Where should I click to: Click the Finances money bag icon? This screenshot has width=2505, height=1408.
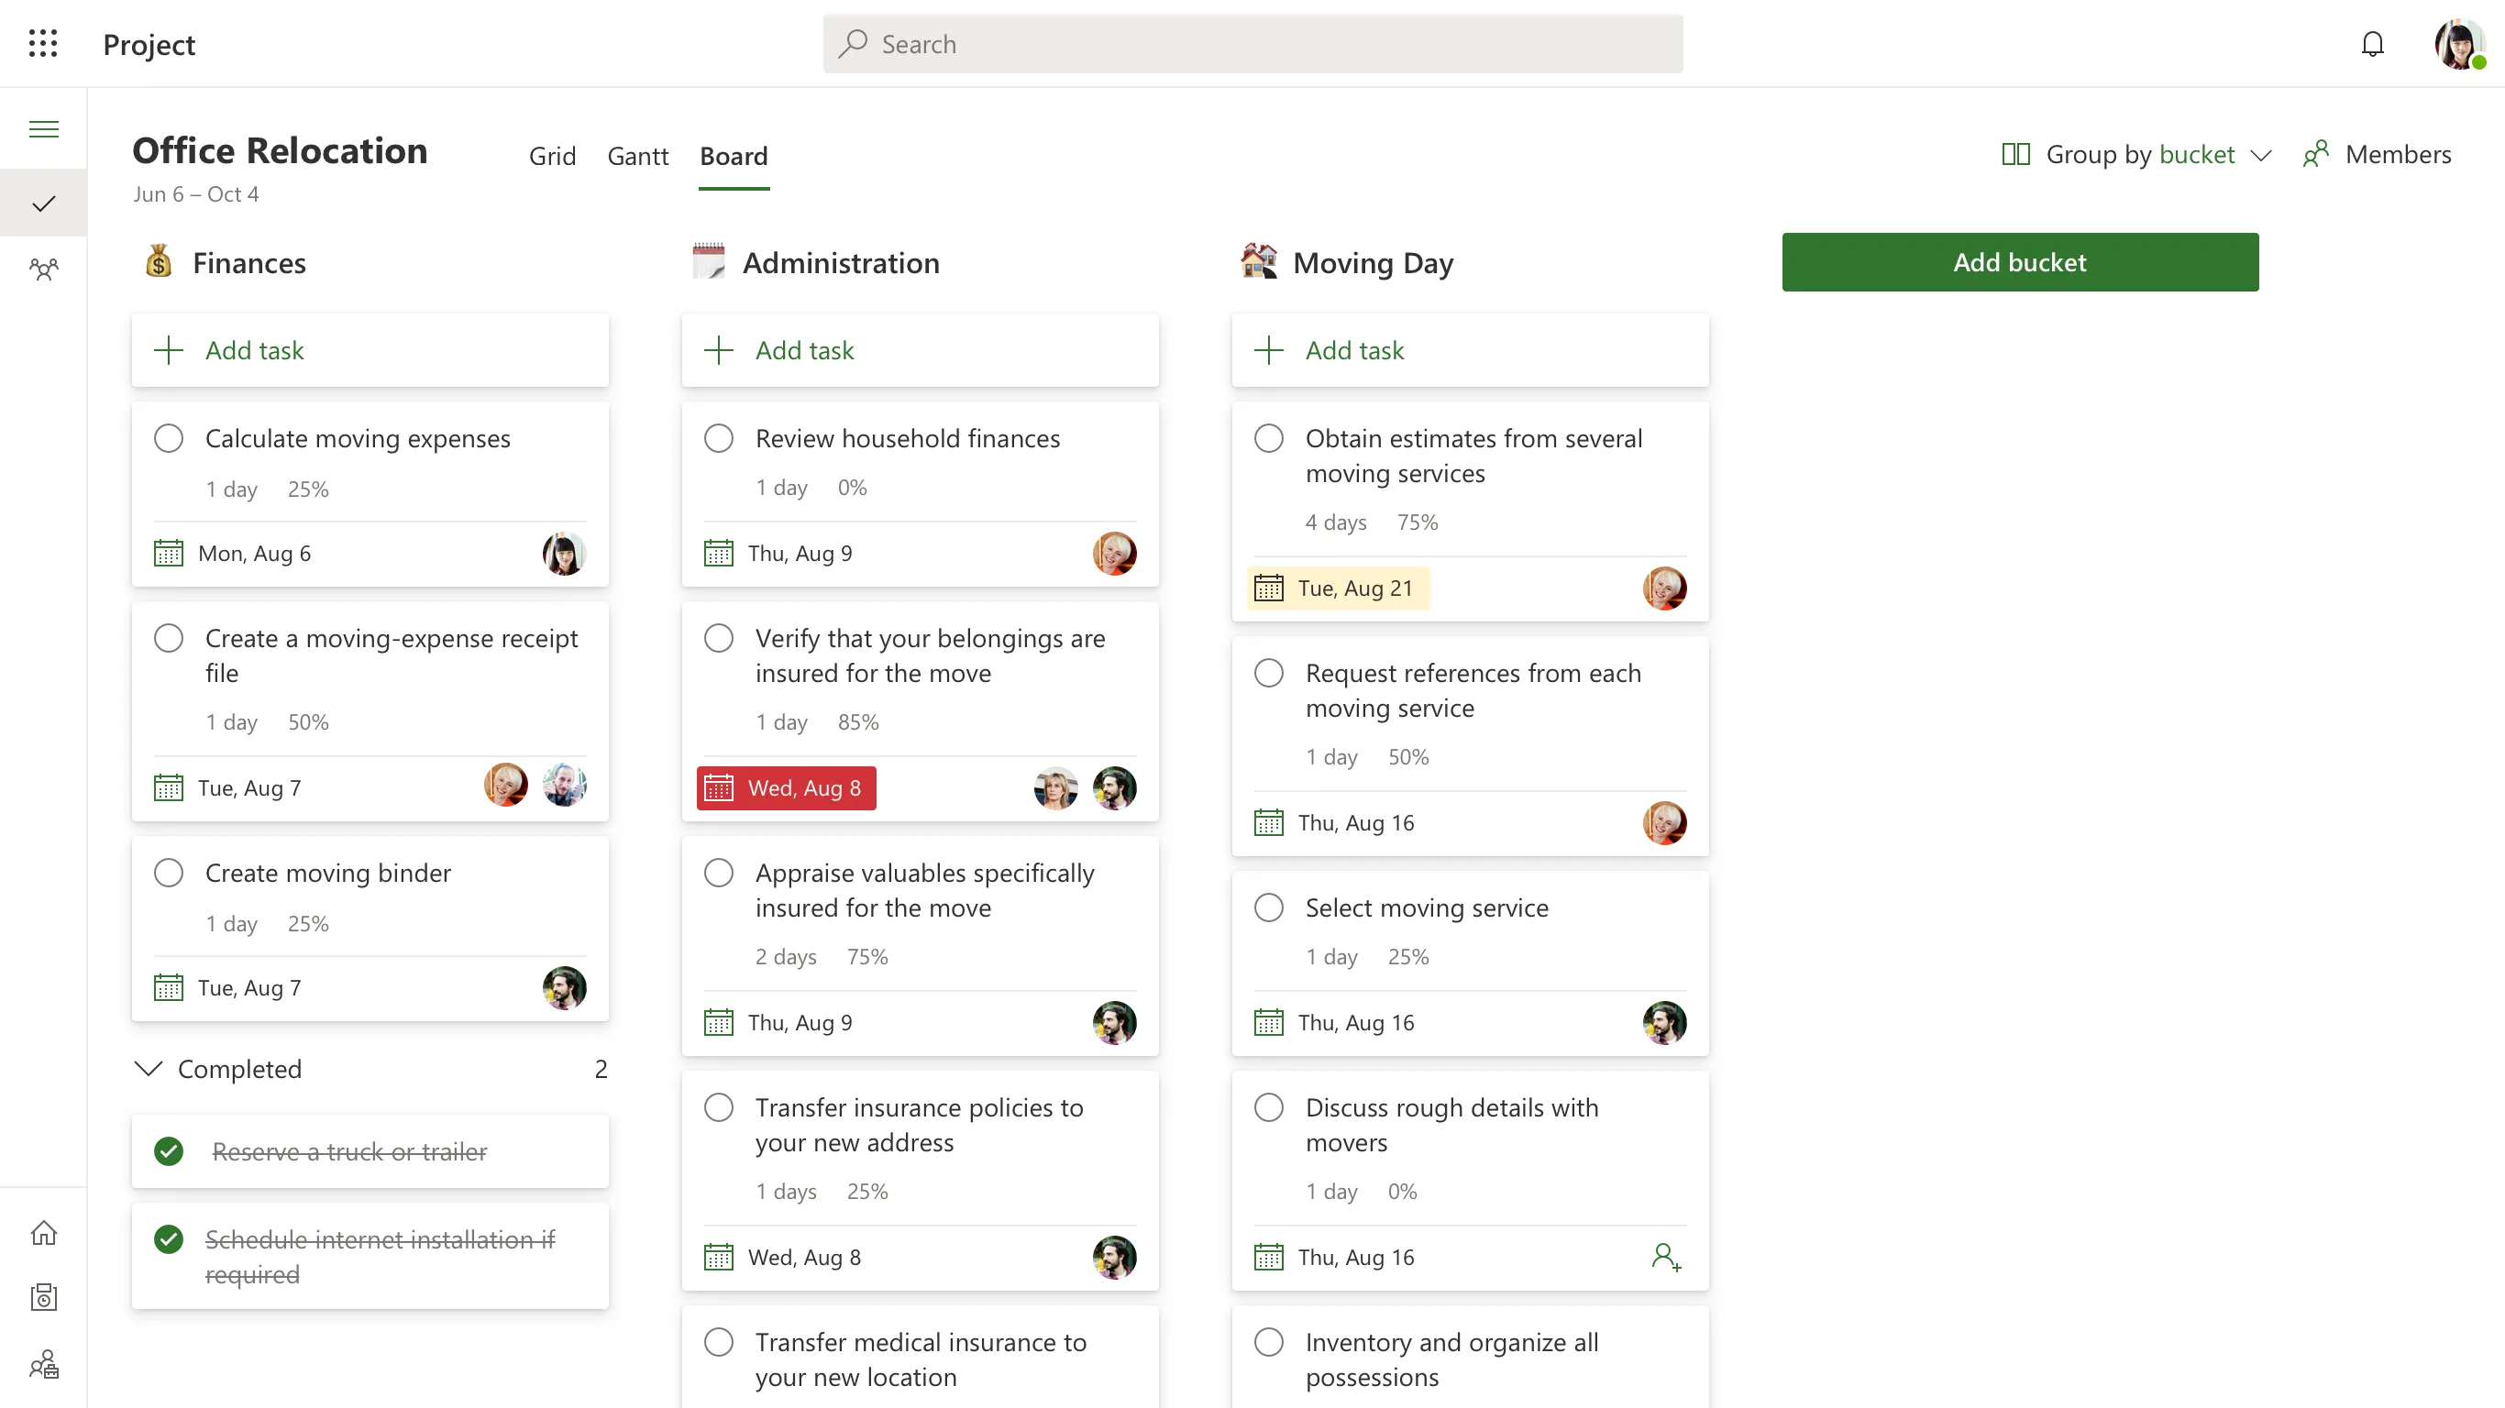(x=158, y=261)
